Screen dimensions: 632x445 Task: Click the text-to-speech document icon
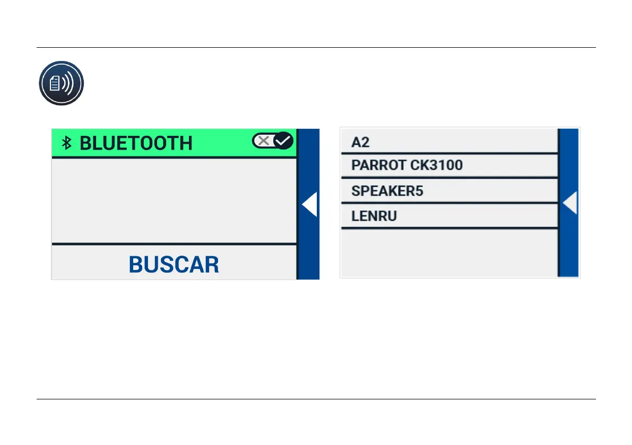click(x=61, y=83)
